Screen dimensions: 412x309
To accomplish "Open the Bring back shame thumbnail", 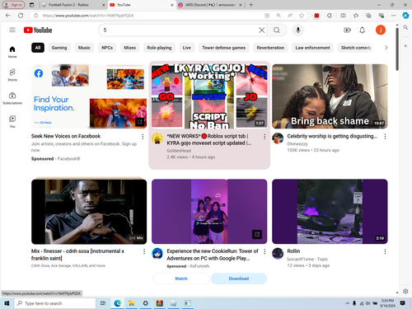I will click(330, 96).
